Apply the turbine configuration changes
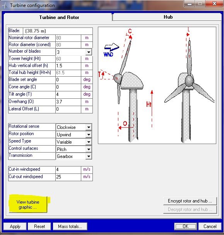Viewport: 224px width, 235px height. (x=15, y=226)
